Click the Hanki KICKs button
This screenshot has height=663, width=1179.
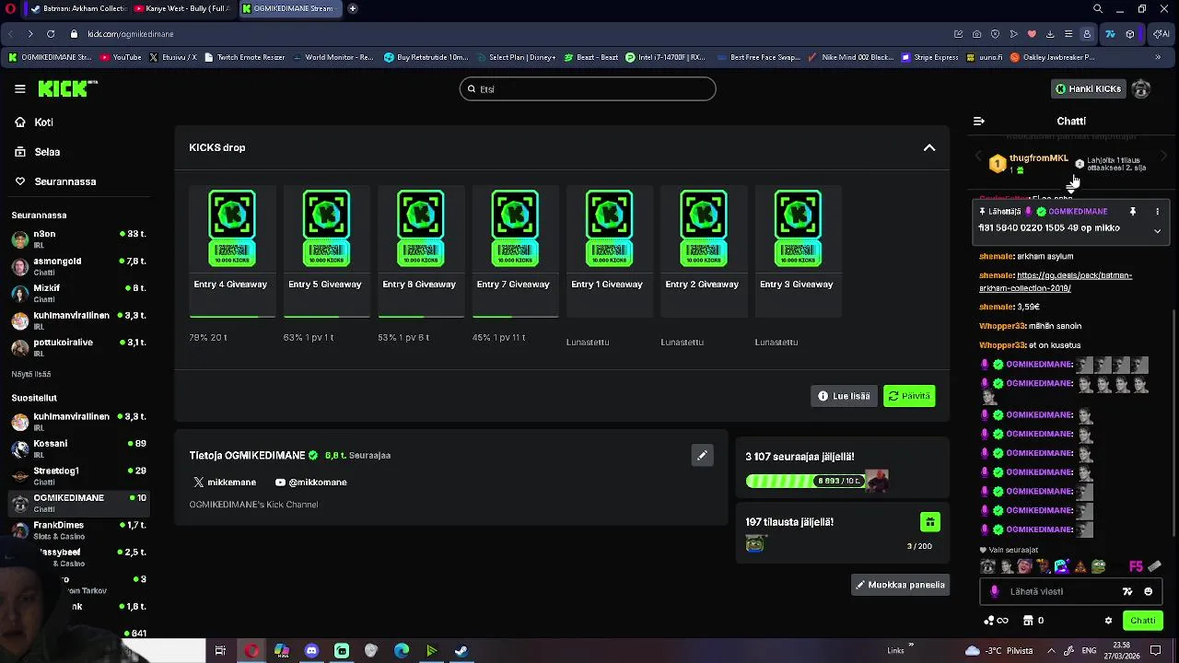(1088, 88)
